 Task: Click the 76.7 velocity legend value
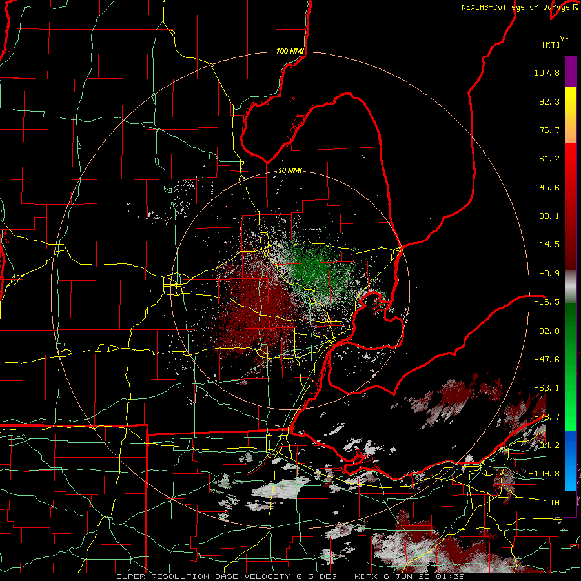pos(549,130)
